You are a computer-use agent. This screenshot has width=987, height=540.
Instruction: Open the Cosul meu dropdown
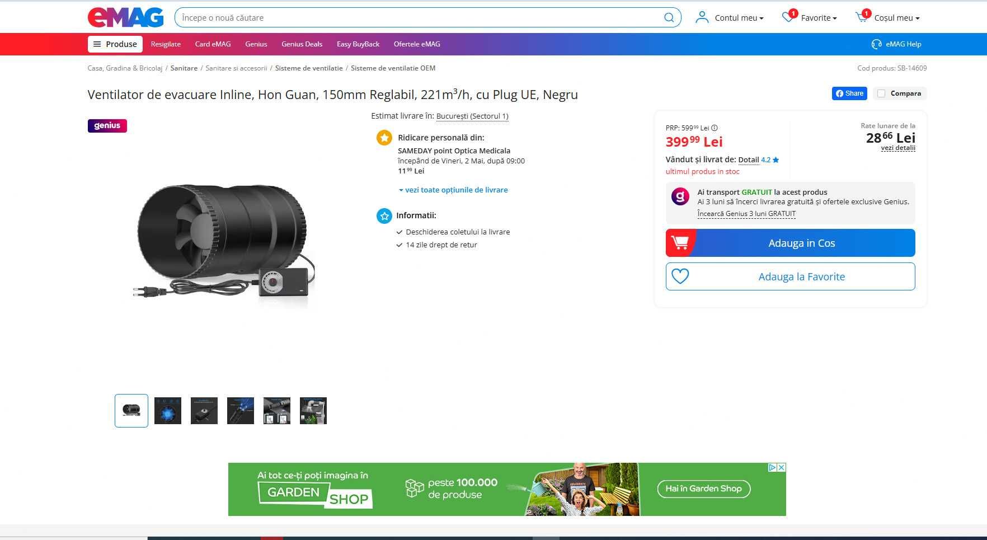[x=897, y=18]
